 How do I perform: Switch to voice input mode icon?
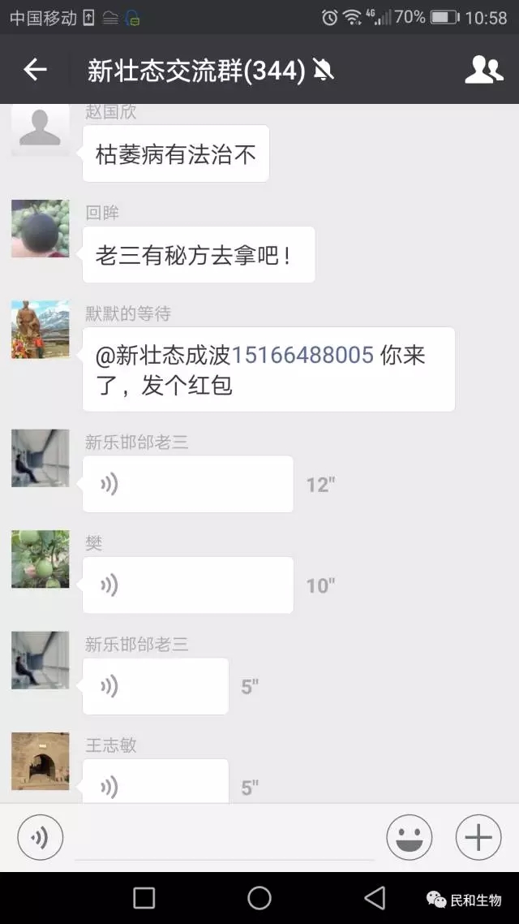coord(40,837)
